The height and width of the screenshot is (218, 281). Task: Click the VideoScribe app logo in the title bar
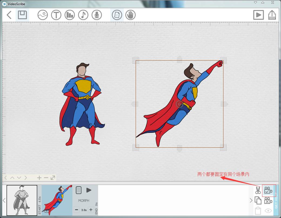[x=4, y=4]
